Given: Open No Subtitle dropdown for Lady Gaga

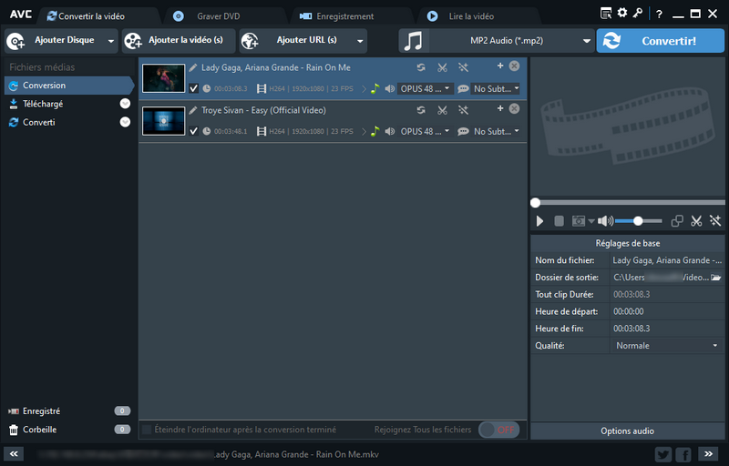Looking at the screenshot, I should click(496, 88).
